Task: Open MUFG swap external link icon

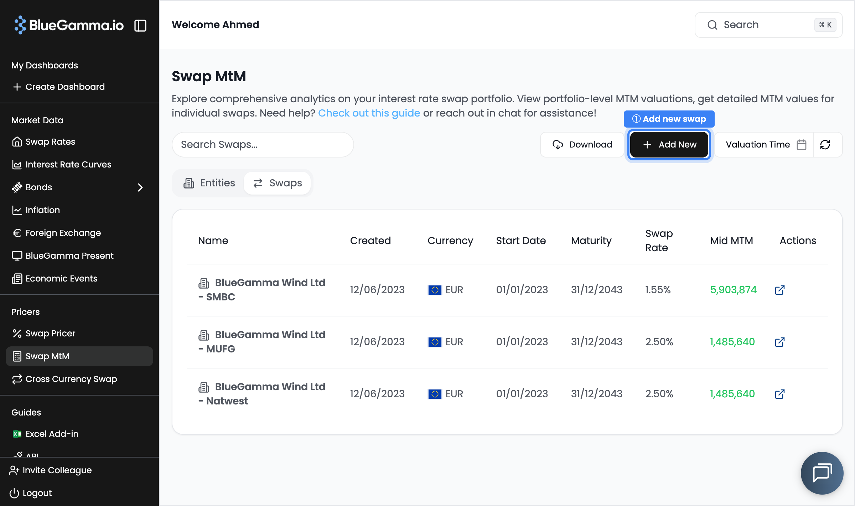Action: [779, 342]
